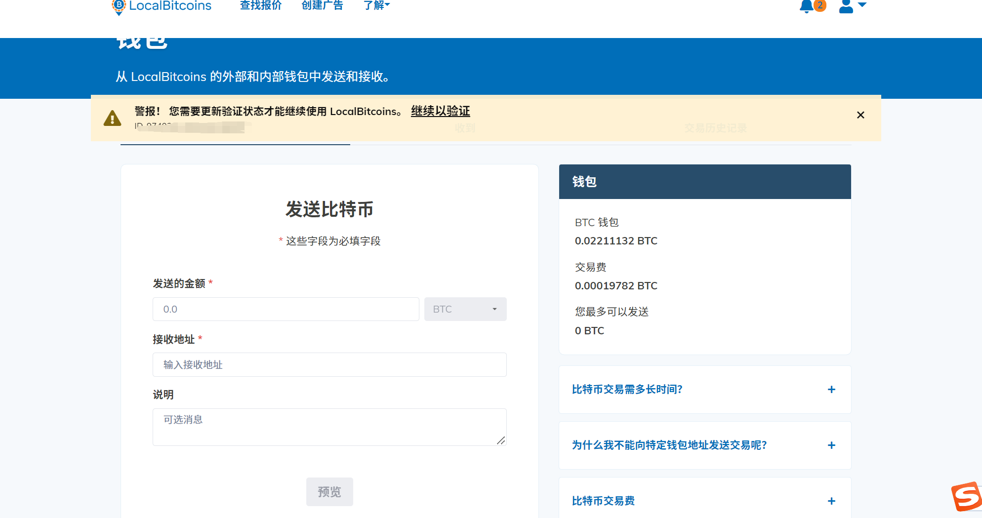This screenshot has height=518, width=982.
Task: Click the warning triangle icon
Action: click(113, 118)
